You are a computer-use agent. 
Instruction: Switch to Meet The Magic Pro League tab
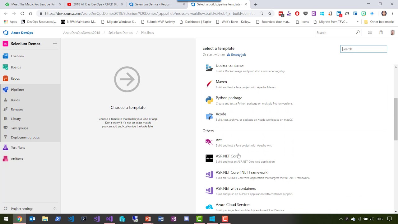tap(34, 4)
